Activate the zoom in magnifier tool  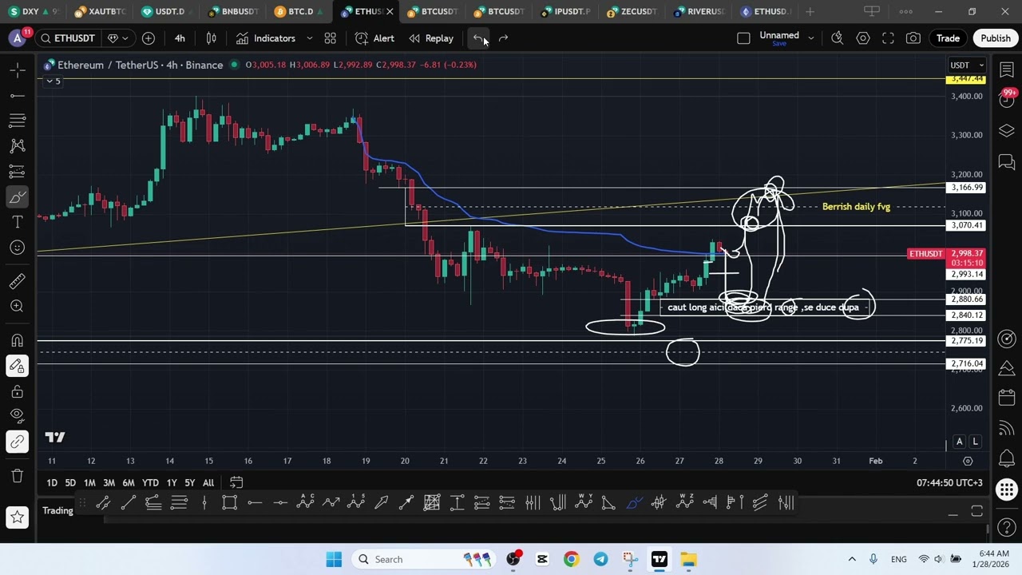point(17,306)
